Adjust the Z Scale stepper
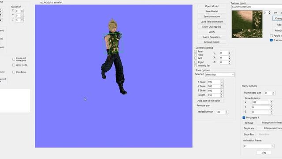This screenshot has width=282, height=159. (x=222, y=91)
